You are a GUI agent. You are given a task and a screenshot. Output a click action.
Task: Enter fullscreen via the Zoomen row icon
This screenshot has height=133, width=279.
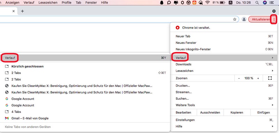[270, 78]
